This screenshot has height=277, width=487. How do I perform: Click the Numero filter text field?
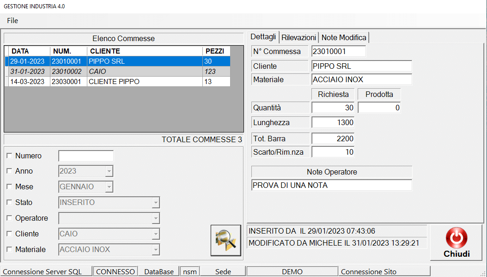pyautogui.click(x=85, y=156)
